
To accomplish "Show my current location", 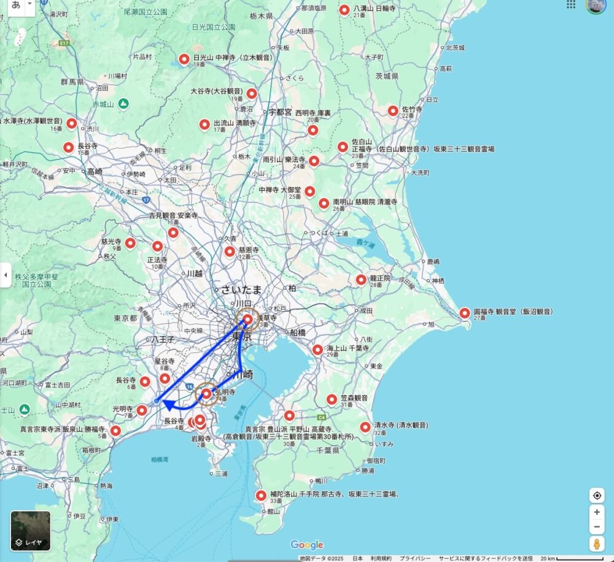I will pos(597,496).
